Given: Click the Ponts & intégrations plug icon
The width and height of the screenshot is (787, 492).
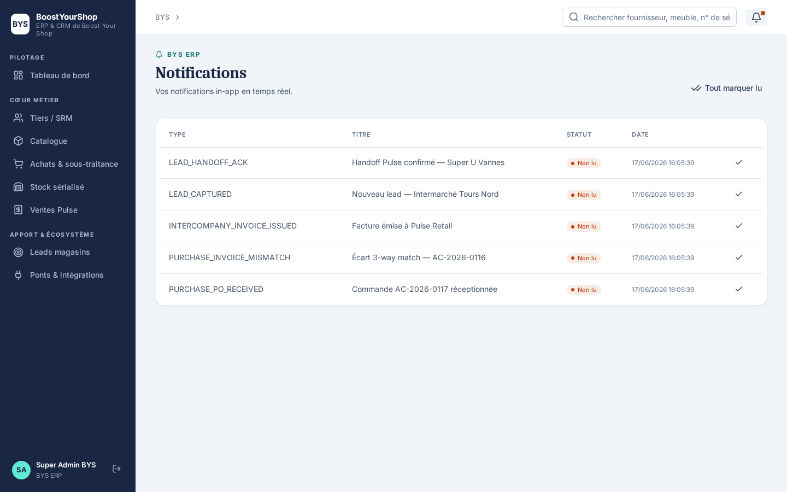Looking at the screenshot, I should pyautogui.click(x=18, y=275).
